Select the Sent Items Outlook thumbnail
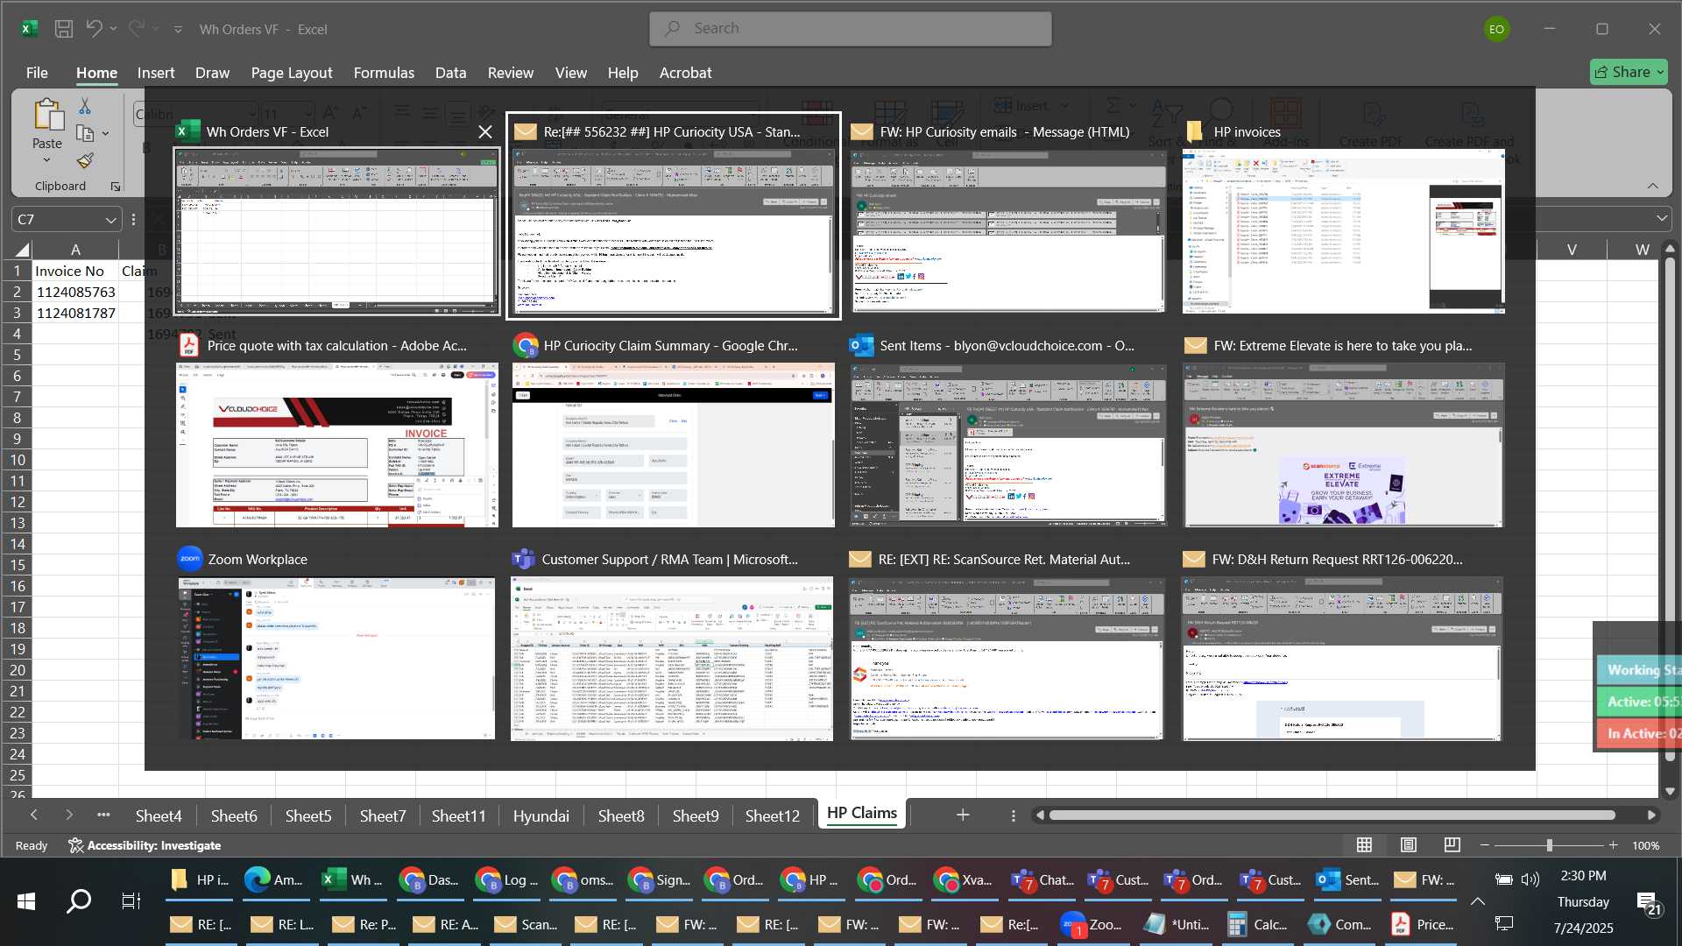This screenshot has width=1682, height=946. tap(1007, 445)
